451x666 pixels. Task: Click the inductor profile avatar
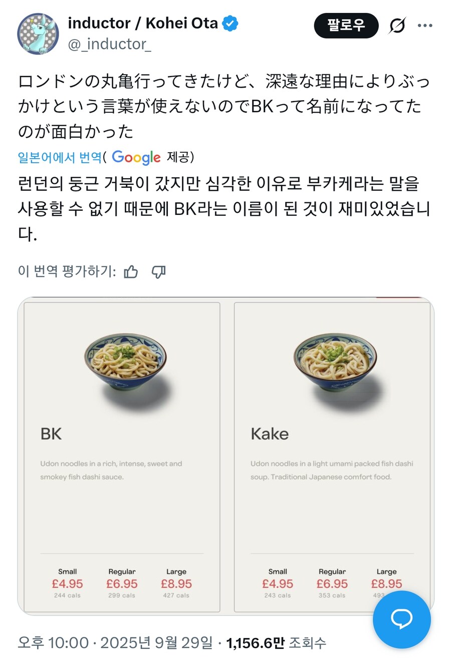(x=38, y=34)
